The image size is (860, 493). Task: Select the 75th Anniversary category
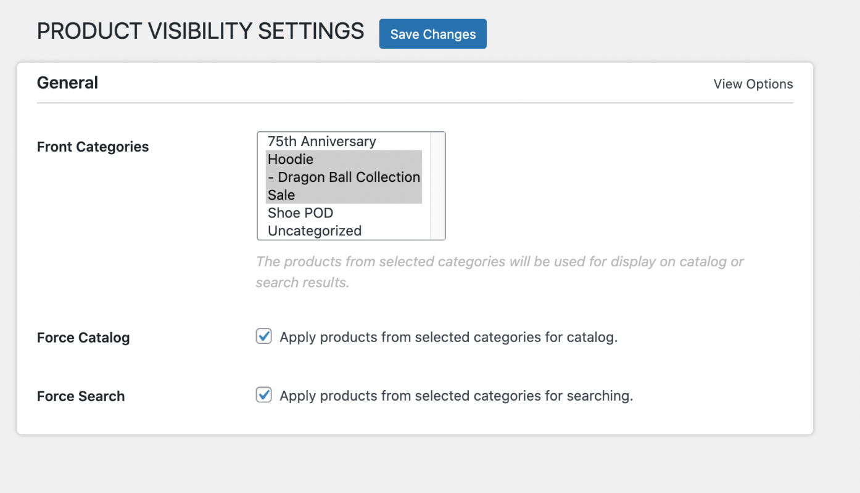321,141
